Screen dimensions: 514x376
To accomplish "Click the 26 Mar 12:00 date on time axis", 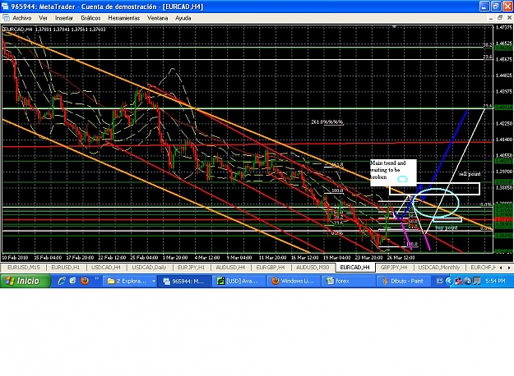I will tap(401, 258).
